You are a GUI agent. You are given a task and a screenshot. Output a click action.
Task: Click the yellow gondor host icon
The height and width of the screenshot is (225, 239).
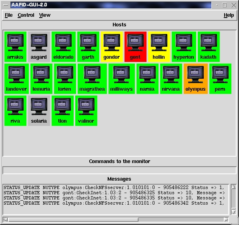[112, 47]
